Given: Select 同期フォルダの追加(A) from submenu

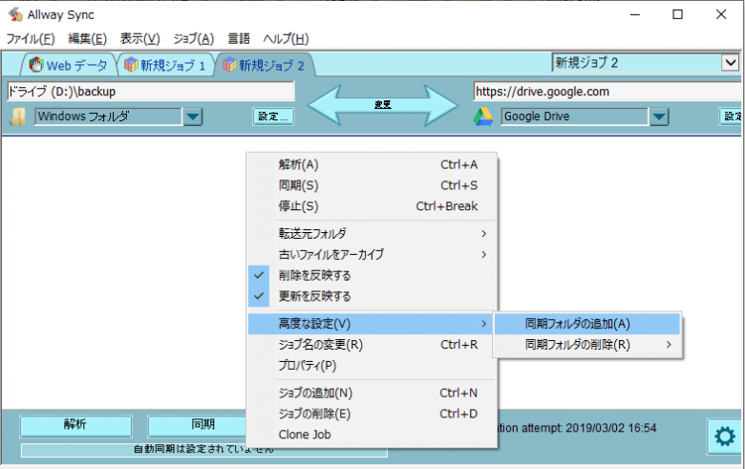Looking at the screenshot, I should click(587, 324).
